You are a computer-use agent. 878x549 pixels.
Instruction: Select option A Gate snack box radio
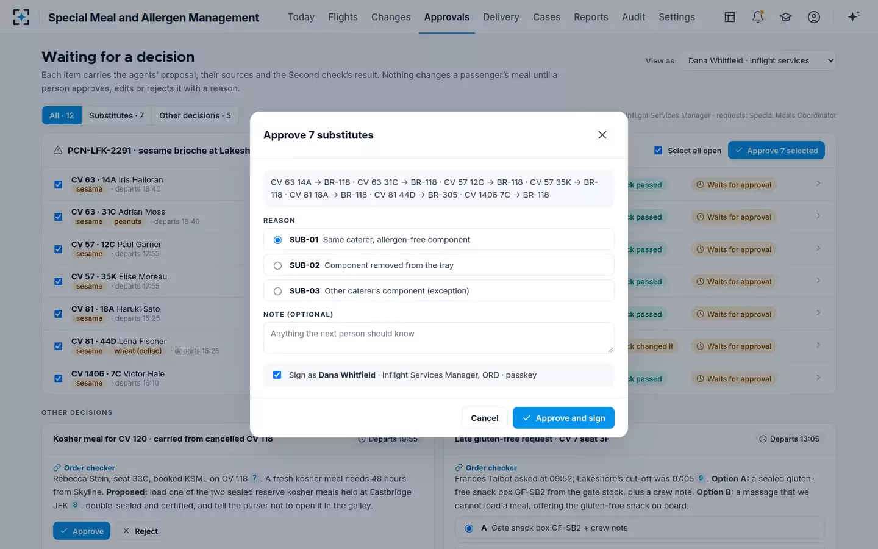click(x=469, y=528)
